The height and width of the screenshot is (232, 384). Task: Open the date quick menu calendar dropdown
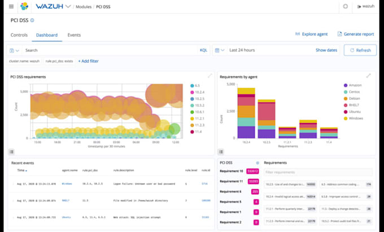pos(220,50)
